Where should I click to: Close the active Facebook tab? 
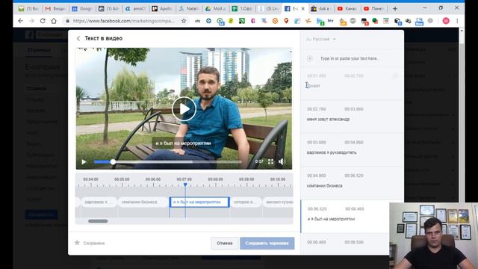(302, 9)
